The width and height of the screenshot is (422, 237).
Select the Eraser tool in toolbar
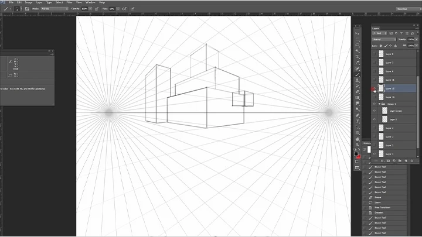[x=357, y=92]
